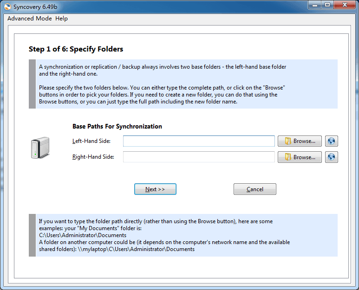Focus the Right-Hand Side path field
The image size is (359, 290).
tap(199, 157)
